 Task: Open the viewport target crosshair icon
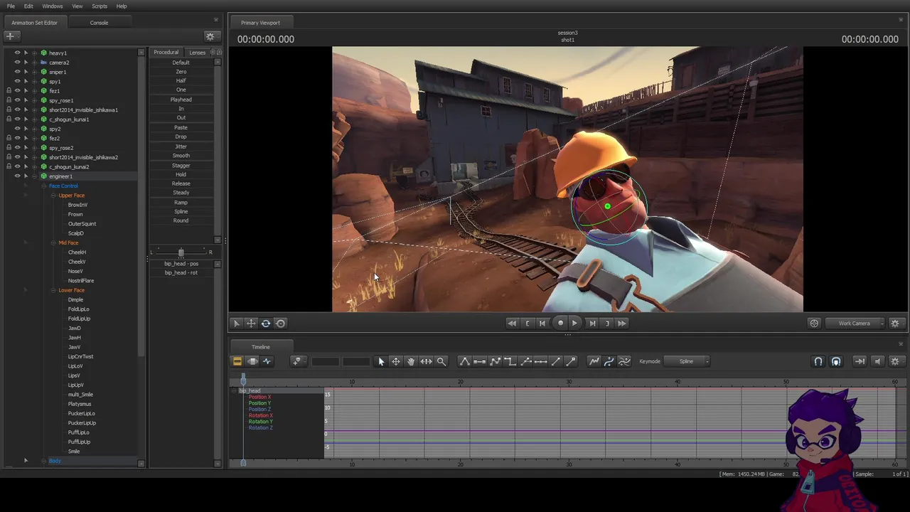tap(814, 323)
